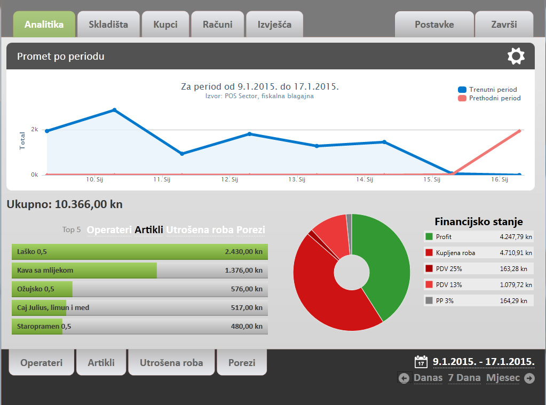
Task: Click the Završi button
Action: [504, 25]
